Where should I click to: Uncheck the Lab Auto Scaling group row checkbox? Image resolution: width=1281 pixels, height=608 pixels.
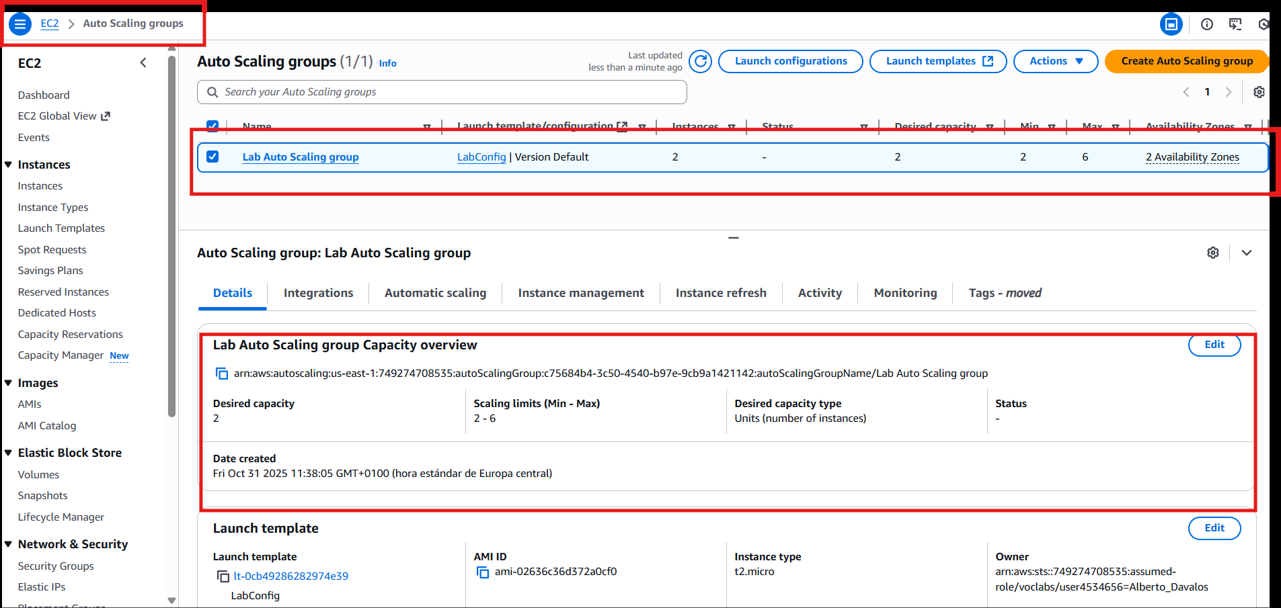tap(212, 157)
